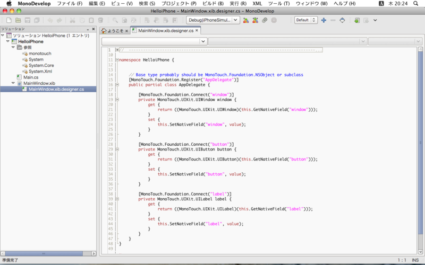
Task: Click the Undo arrow toolbar icon
Action: [50, 20]
